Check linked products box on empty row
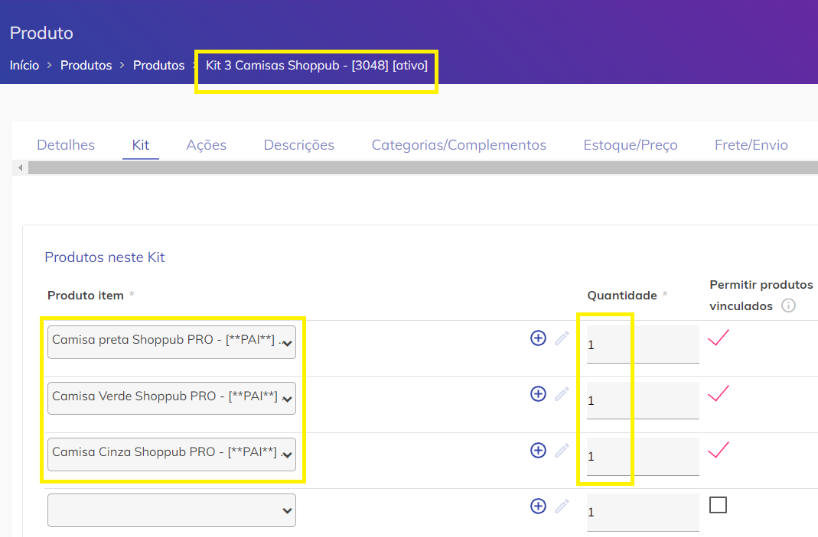 718,505
